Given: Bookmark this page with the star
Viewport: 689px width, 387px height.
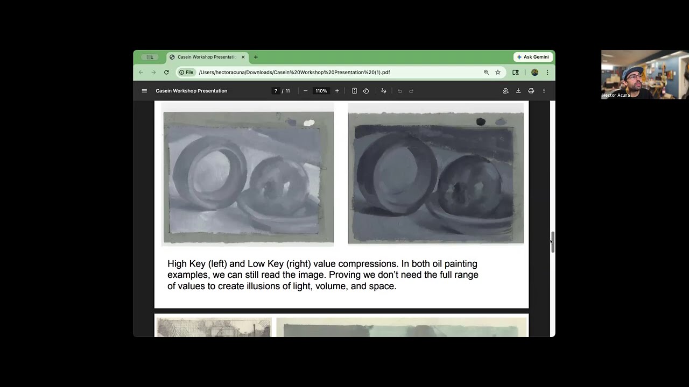Looking at the screenshot, I should pyautogui.click(x=498, y=72).
